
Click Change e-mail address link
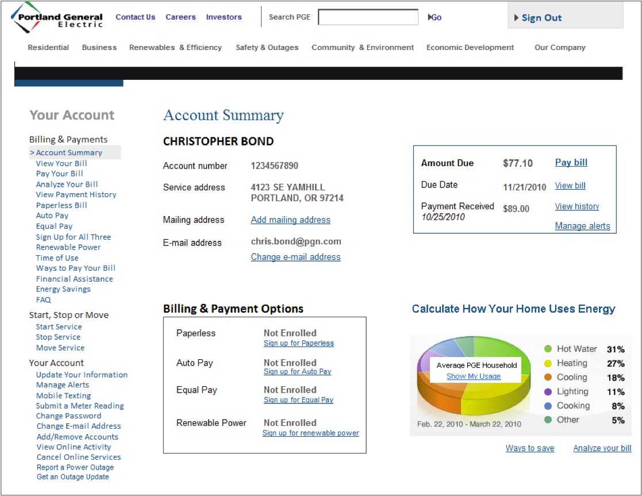point(295,257)
